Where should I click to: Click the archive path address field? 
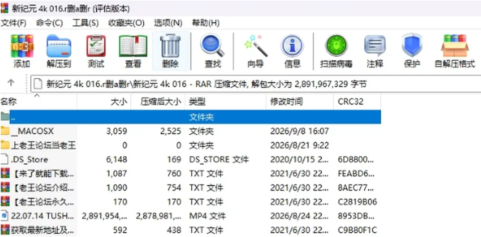click(x=256, y=84)
